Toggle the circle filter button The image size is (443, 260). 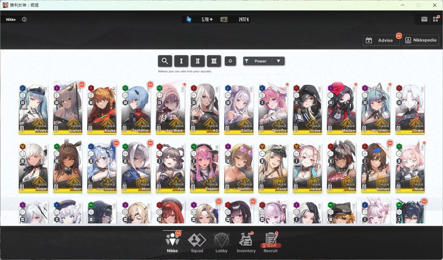(230, 61)
